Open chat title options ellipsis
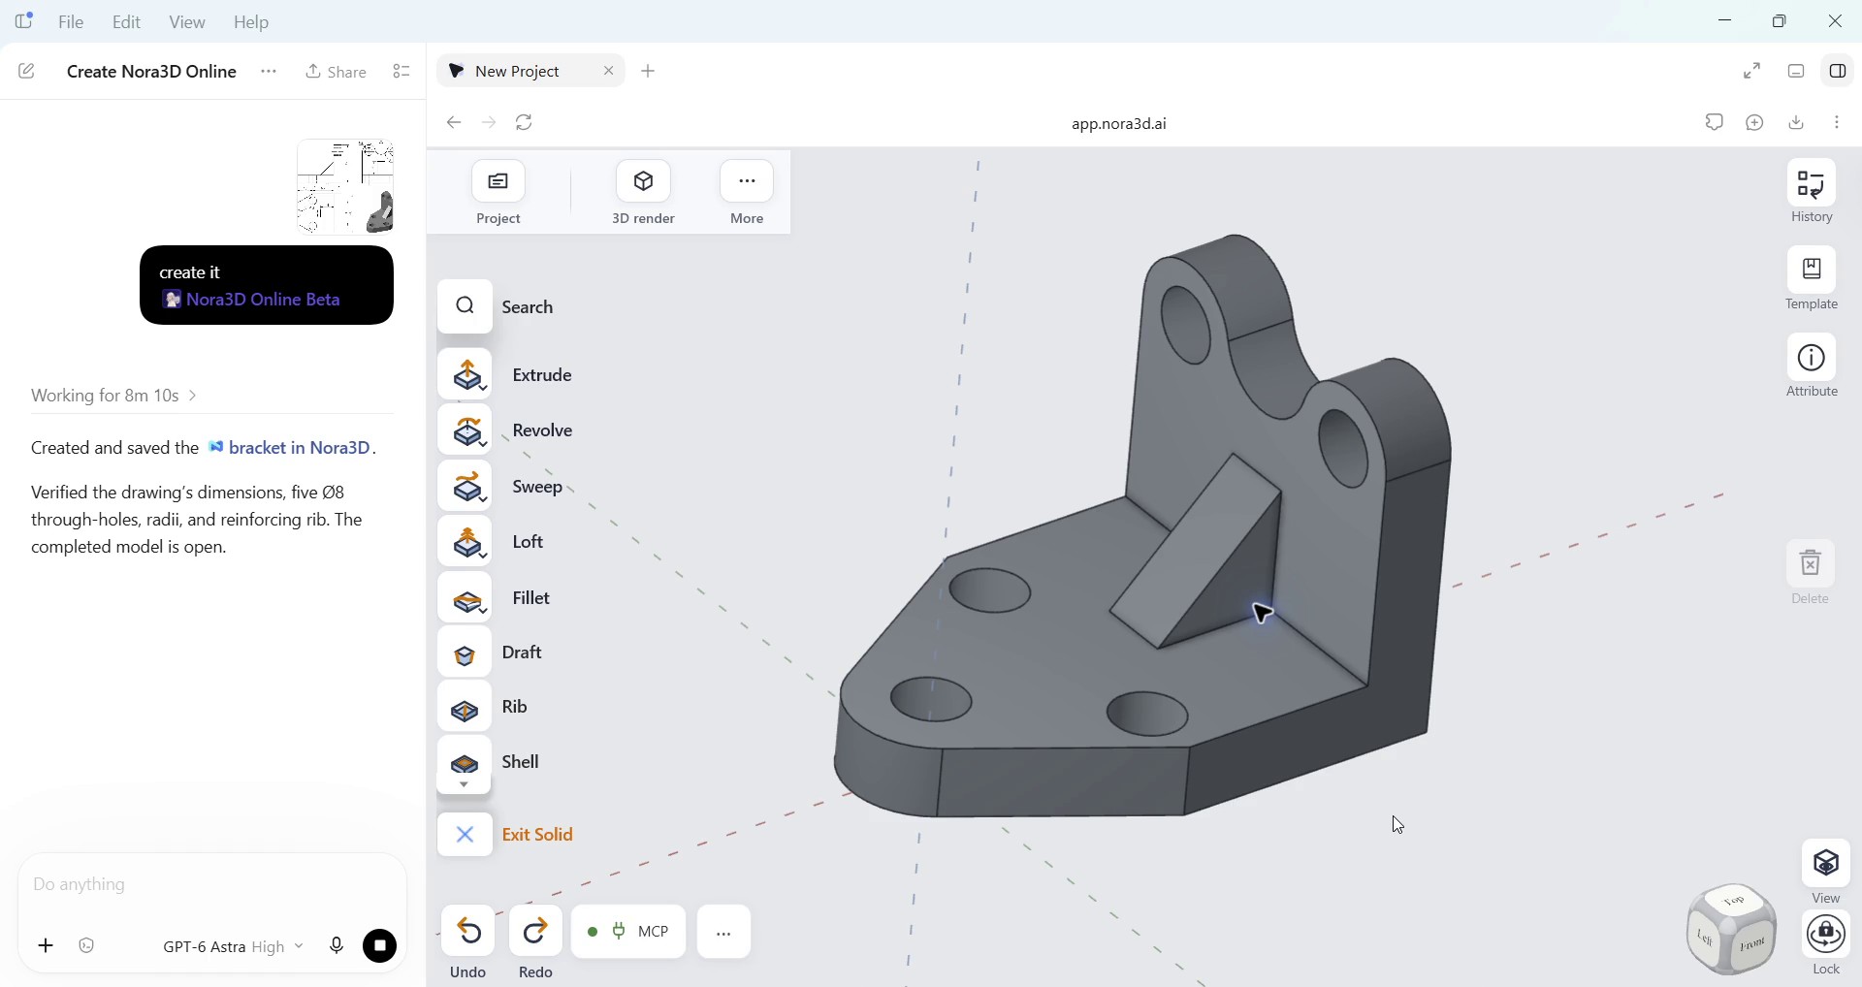The image size is (1862, 987). click(x=269, y=73)
